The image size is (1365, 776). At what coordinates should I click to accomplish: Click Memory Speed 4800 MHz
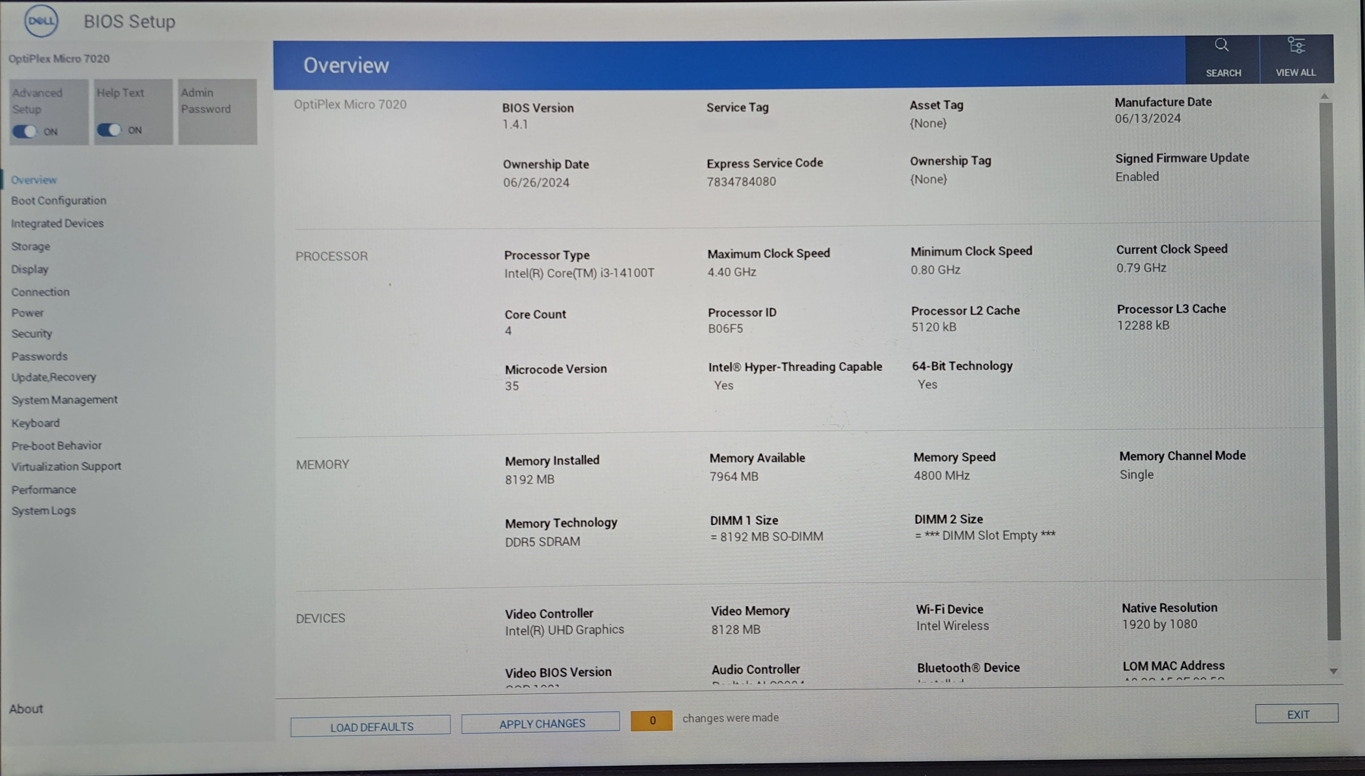(x=941, y=475)
